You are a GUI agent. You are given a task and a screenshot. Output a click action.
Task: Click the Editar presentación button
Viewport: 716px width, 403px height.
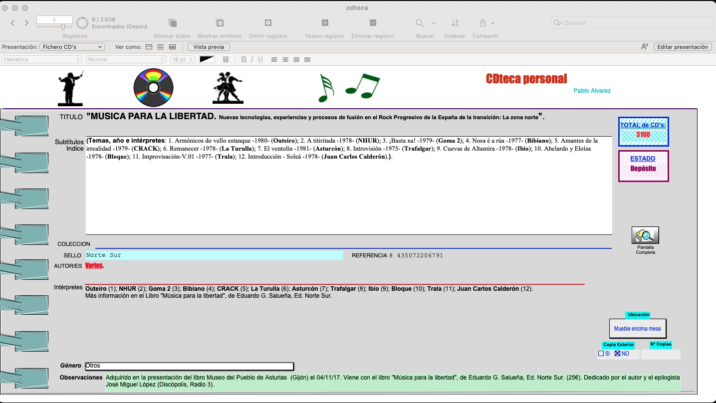[x=682, y=47]
